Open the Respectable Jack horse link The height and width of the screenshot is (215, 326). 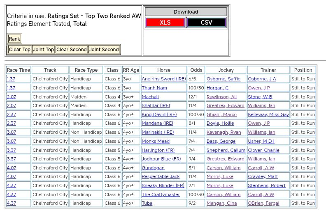click(x=161, y=176)
